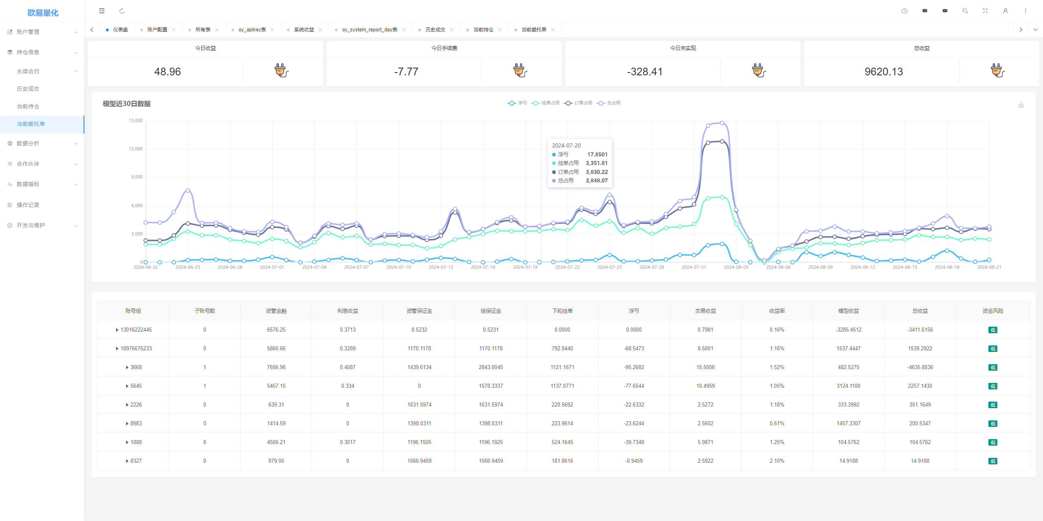Open the tab options dropdown chevron
Viewport: 1043px width, 521px height.
click(x=1035, y=30)
